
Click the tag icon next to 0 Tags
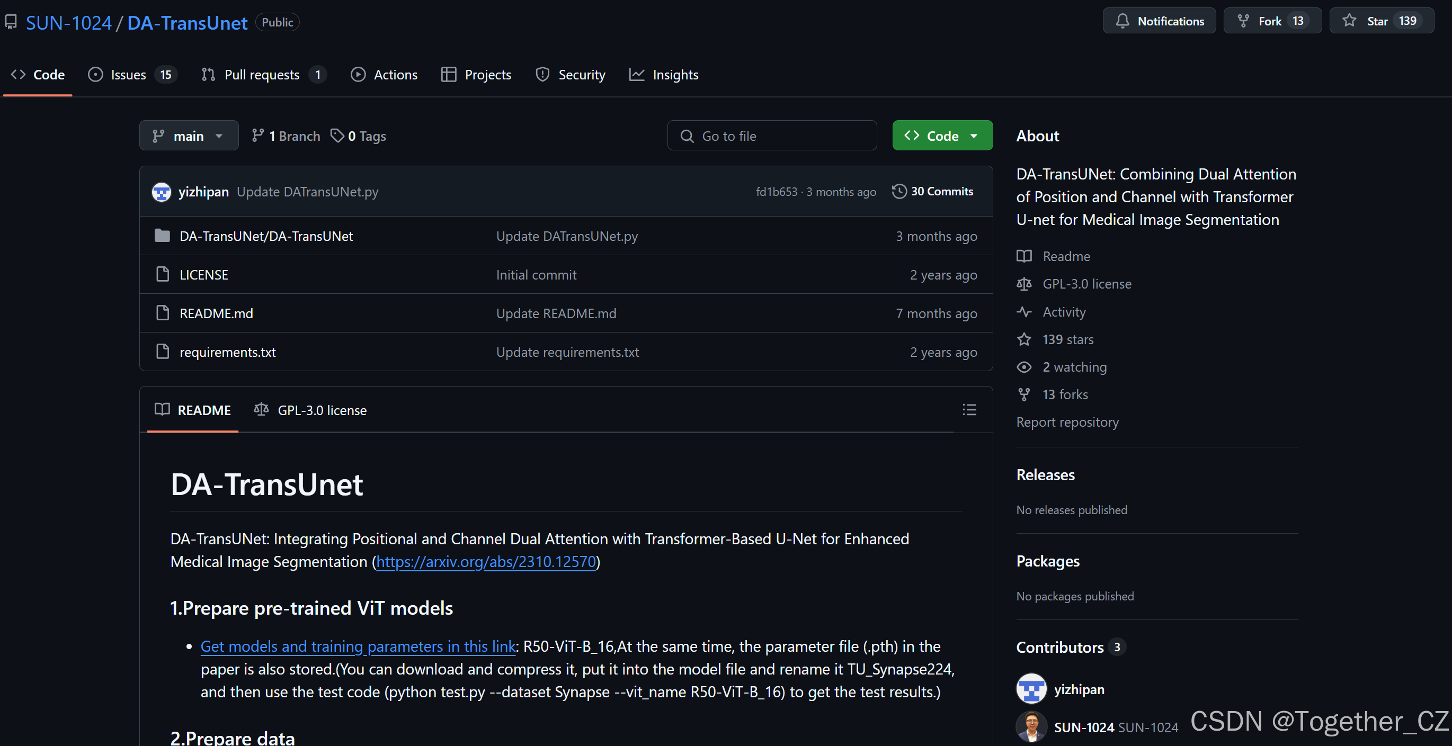click(337, 136)
